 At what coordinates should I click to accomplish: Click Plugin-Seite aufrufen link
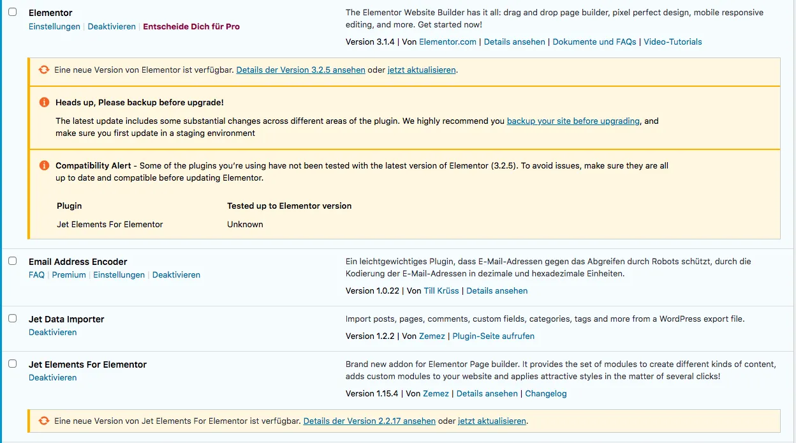click(494, 336)
